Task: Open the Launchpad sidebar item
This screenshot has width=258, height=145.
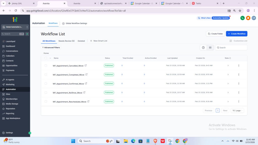Action: [x=11, y=41]
